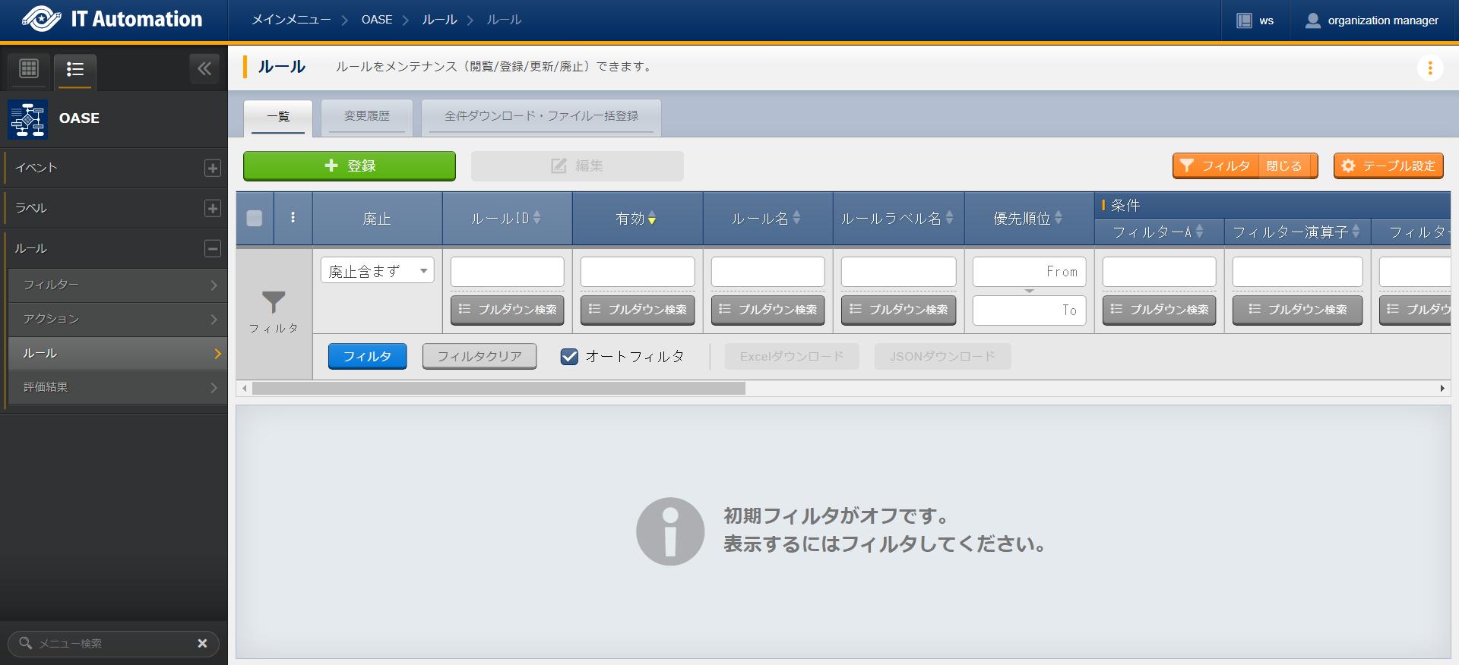Viewport: 1459px width, 665px height.
Task: Switch sidebar to list menu view
Action: (x=74, y=69)
